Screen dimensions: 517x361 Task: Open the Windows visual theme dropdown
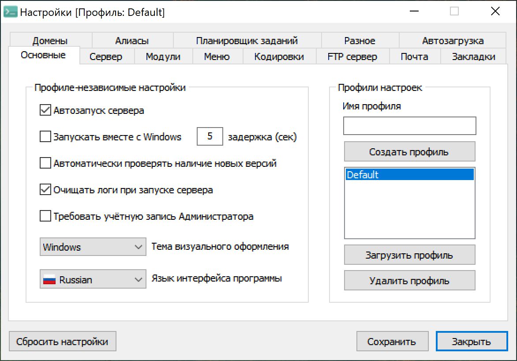click(x=93, y=247)
